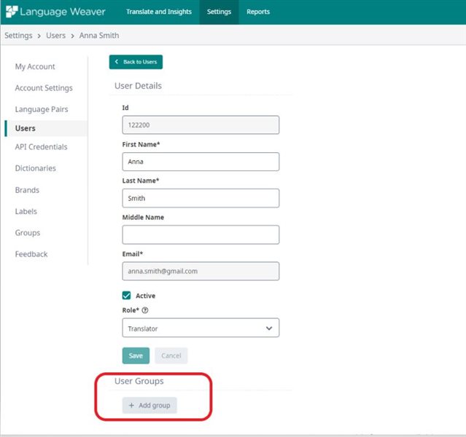Click the Middle Name input field
Viewport: 466px width, 437px height.
click(201, 235)
